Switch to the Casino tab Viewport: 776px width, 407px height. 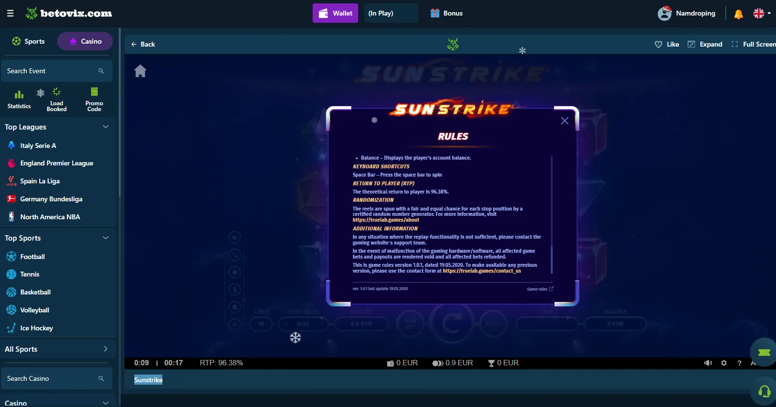click(x=85, y=41)
